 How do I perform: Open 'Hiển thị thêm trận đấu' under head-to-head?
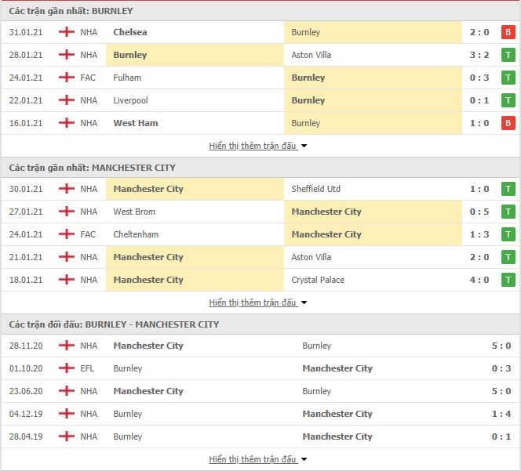click(x=253, y=459)
